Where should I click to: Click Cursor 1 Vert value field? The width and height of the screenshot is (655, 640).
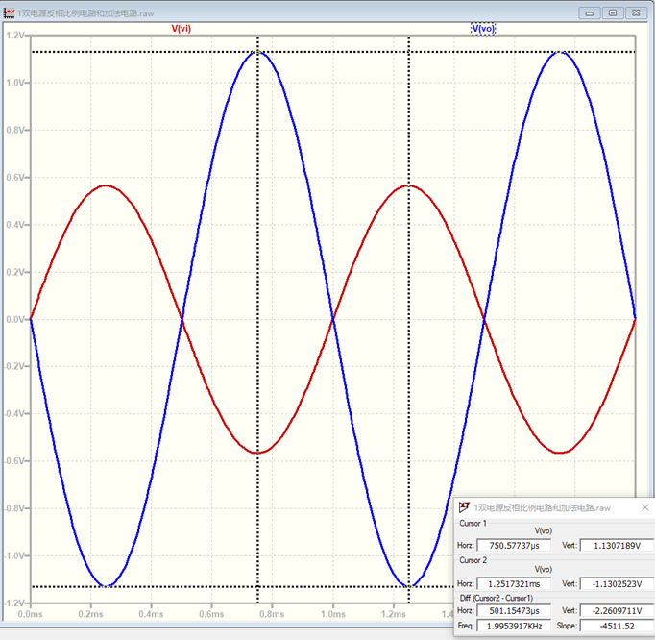(617, 545)
